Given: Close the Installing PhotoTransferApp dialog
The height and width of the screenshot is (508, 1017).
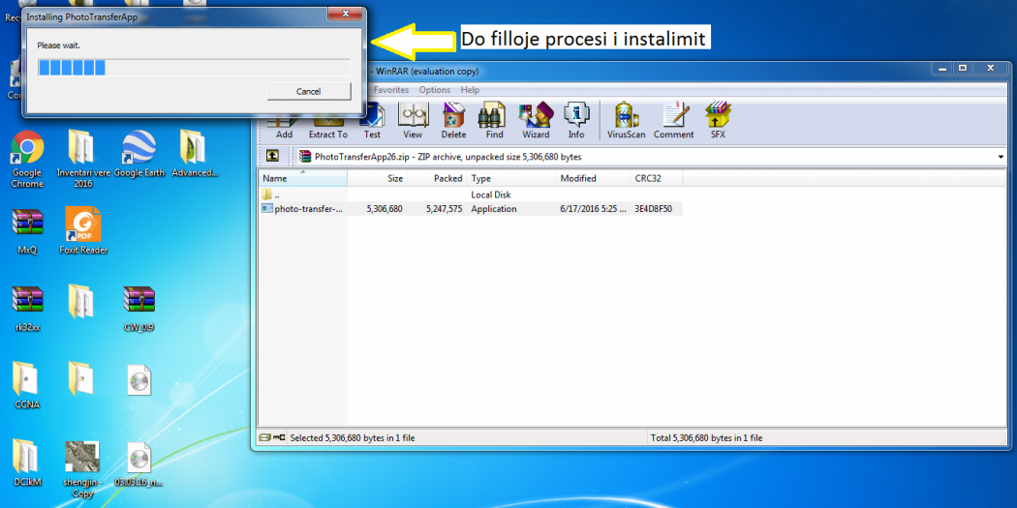Looking at the screenshot, I should pos(345,13).
